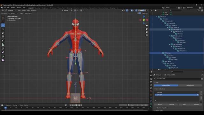The height and width of the screenshot is (115, 204).
Task: Click the zoom magnifier in viewport navigation
Action: 147,26
